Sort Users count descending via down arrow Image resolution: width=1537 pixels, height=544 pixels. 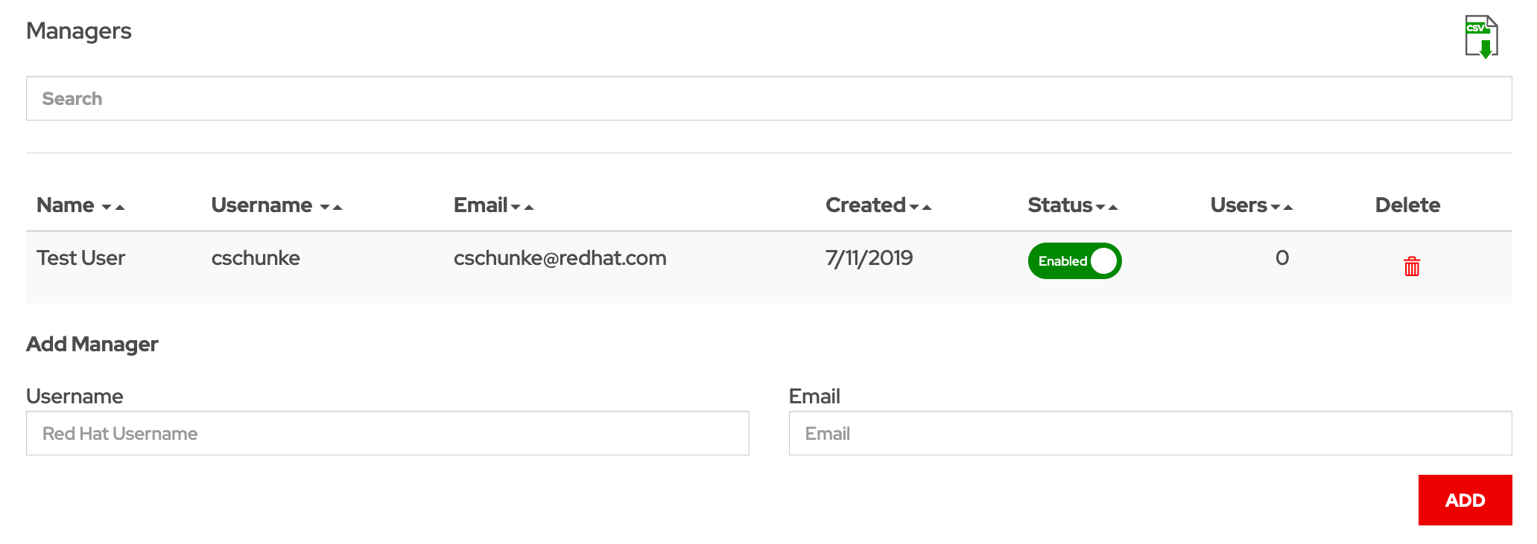(x=1275, y=208)
